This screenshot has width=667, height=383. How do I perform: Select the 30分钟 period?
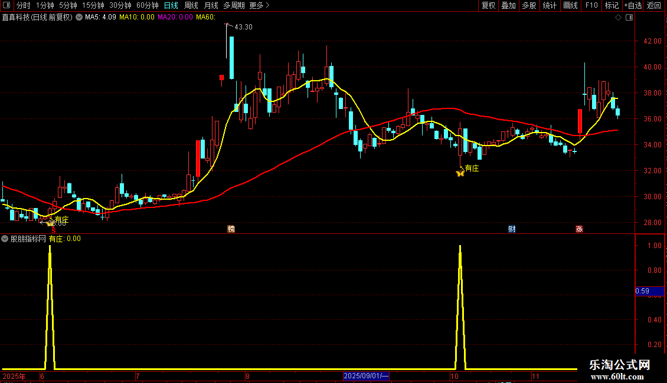tap(120, 5)
